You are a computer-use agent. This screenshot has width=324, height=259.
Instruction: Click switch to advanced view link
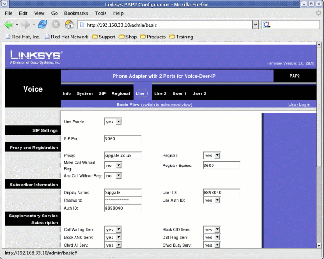tap(167, 105)
